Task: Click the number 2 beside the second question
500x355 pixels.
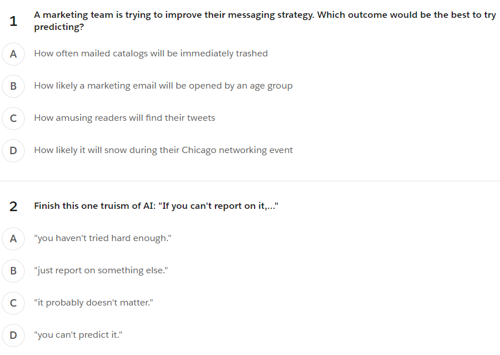Action: pos(13,205)
